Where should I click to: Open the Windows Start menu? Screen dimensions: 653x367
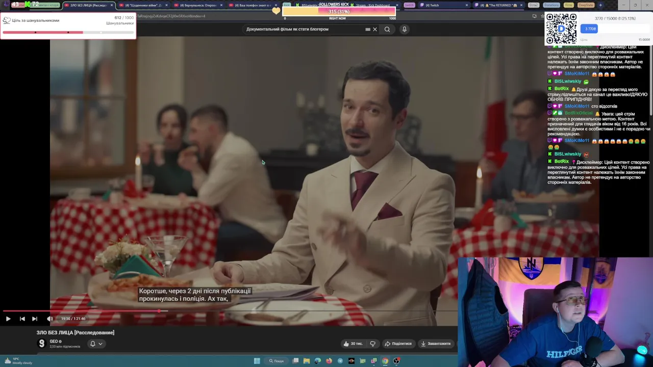coord(257,361)
